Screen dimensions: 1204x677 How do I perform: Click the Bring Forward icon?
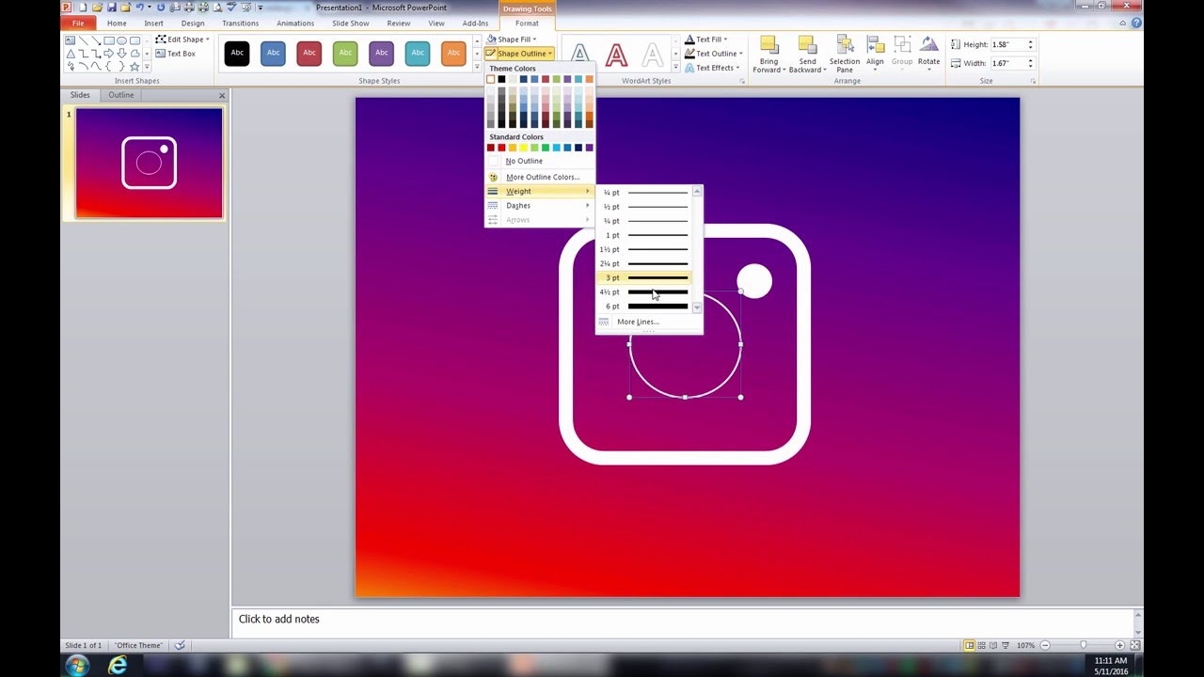pos(768,46)
